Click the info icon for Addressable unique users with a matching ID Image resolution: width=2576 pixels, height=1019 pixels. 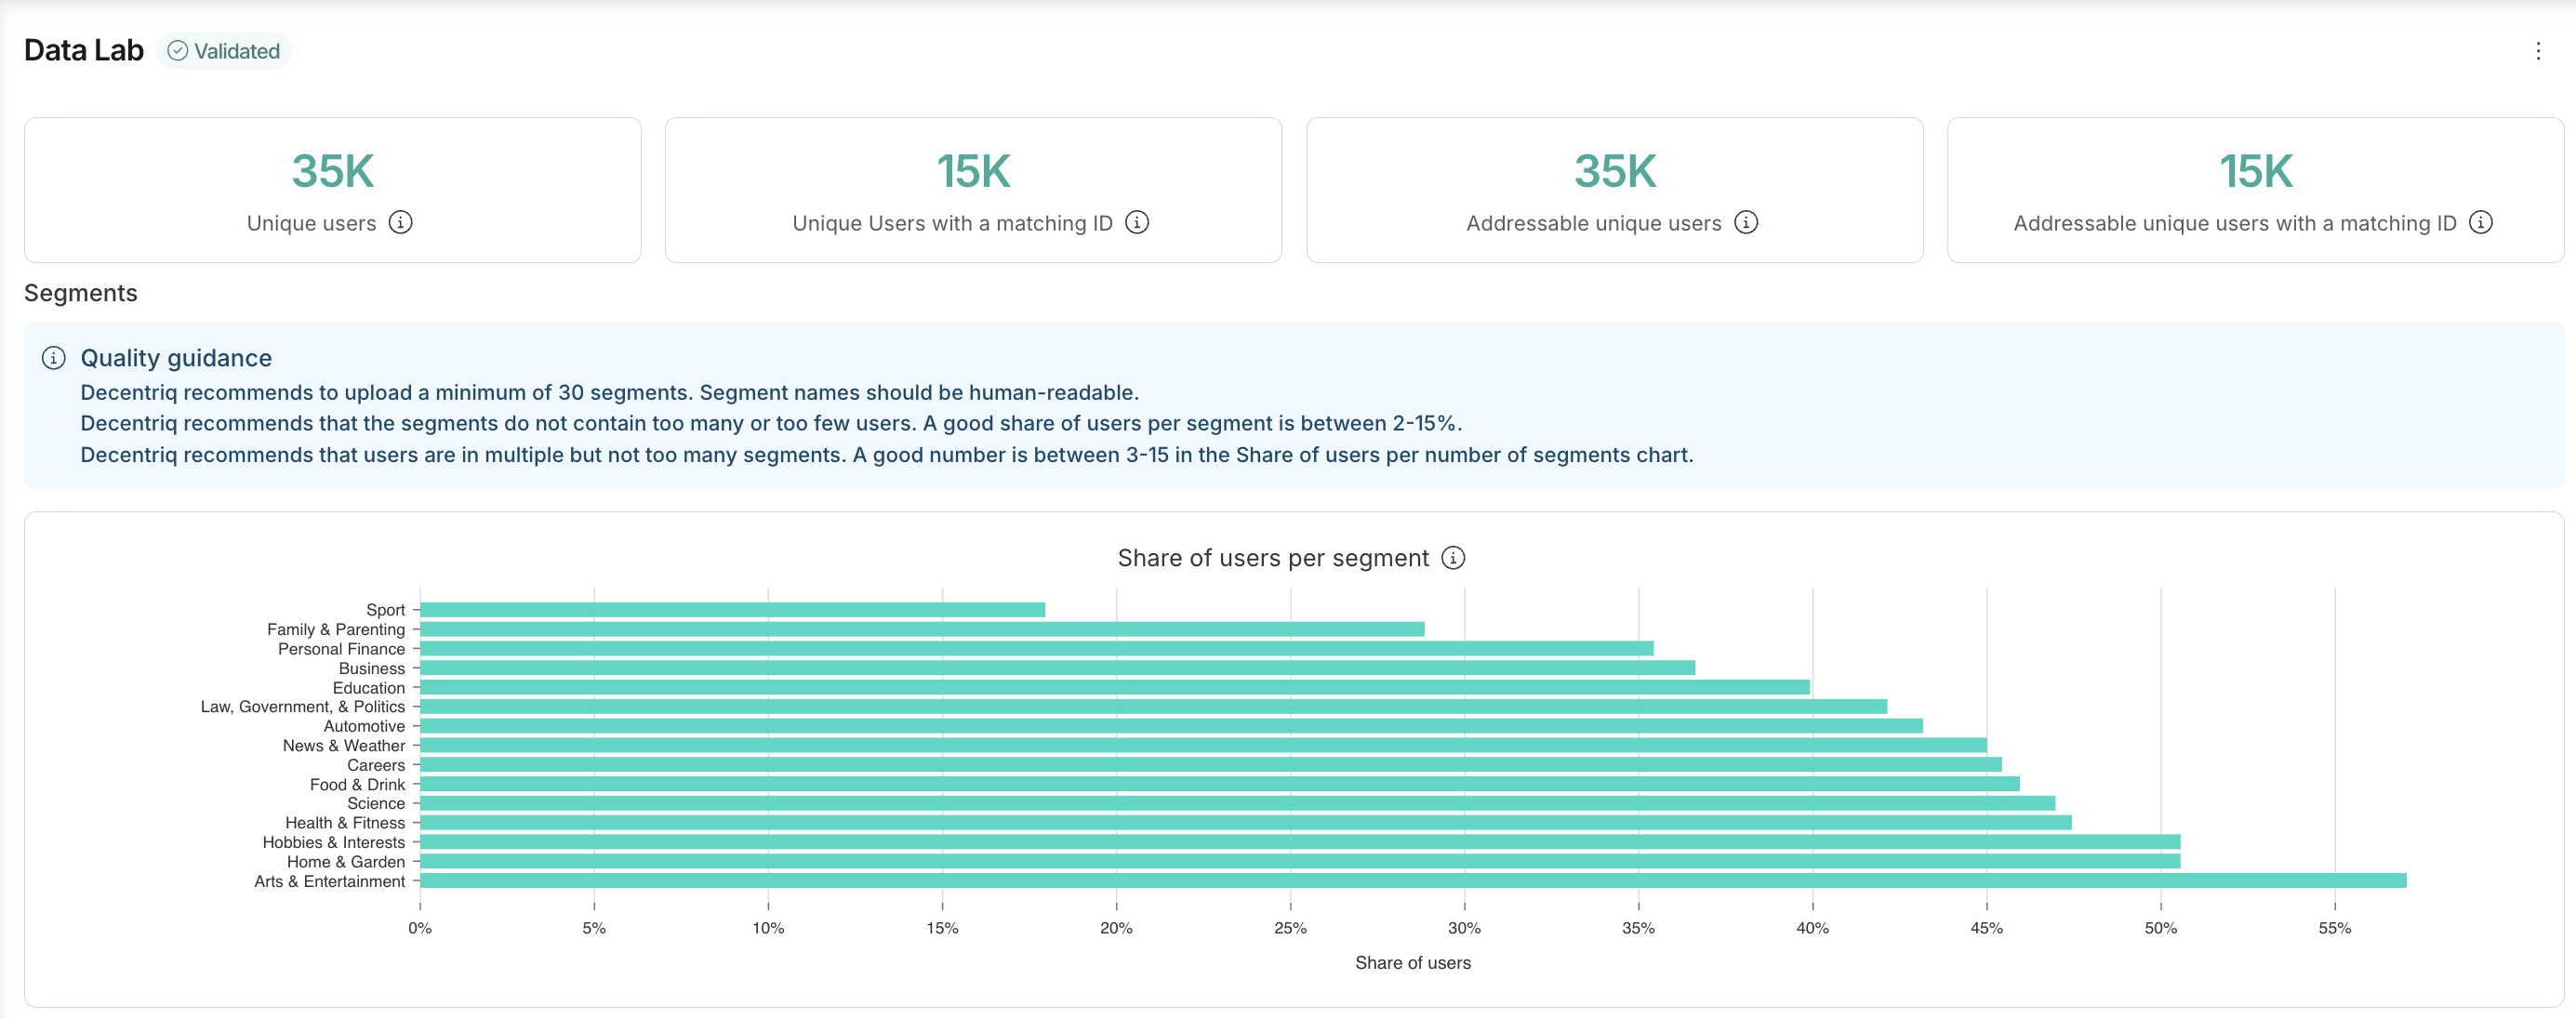[x=2481, y=223]
